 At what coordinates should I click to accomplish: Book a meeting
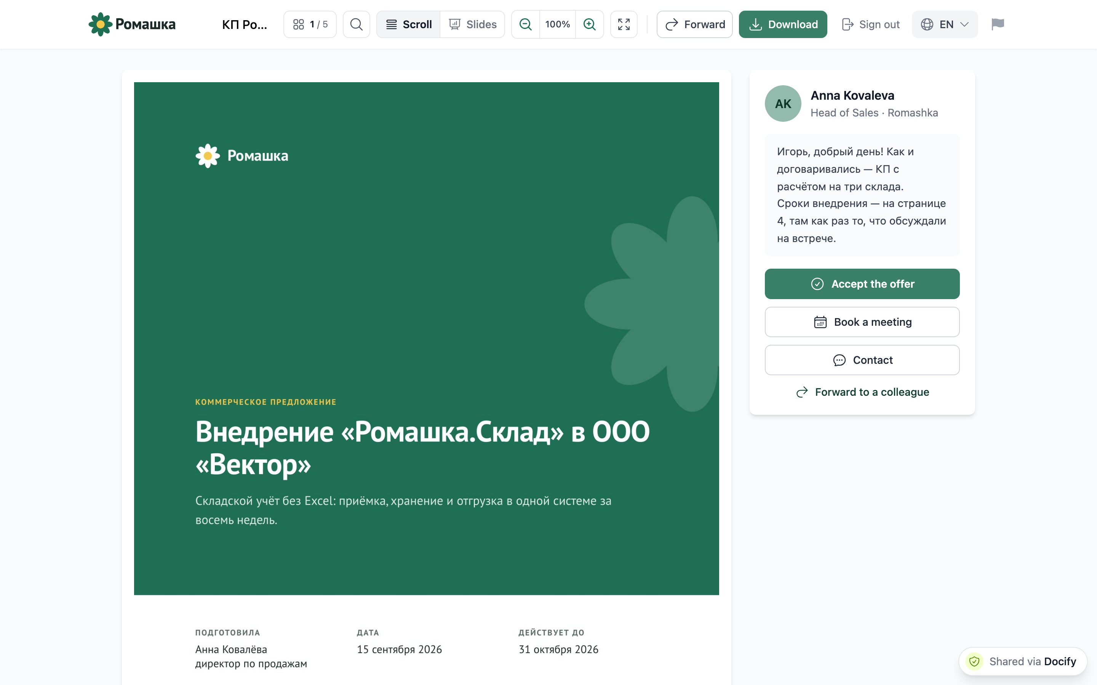(862, 322)
